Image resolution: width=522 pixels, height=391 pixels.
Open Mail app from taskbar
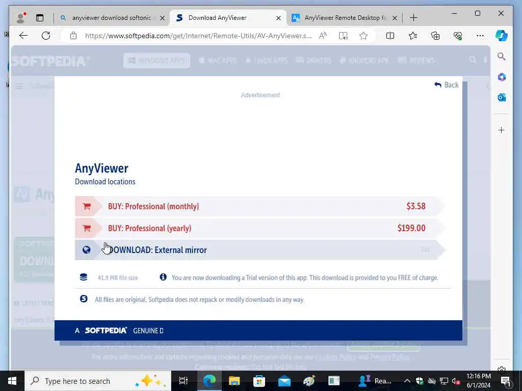point(284,381)
